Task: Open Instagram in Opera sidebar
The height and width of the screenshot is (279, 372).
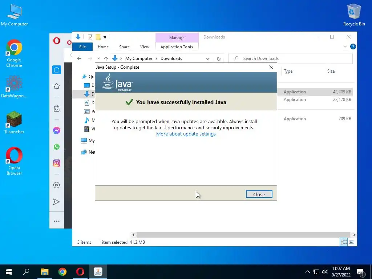Action: [x=56, y=163]
